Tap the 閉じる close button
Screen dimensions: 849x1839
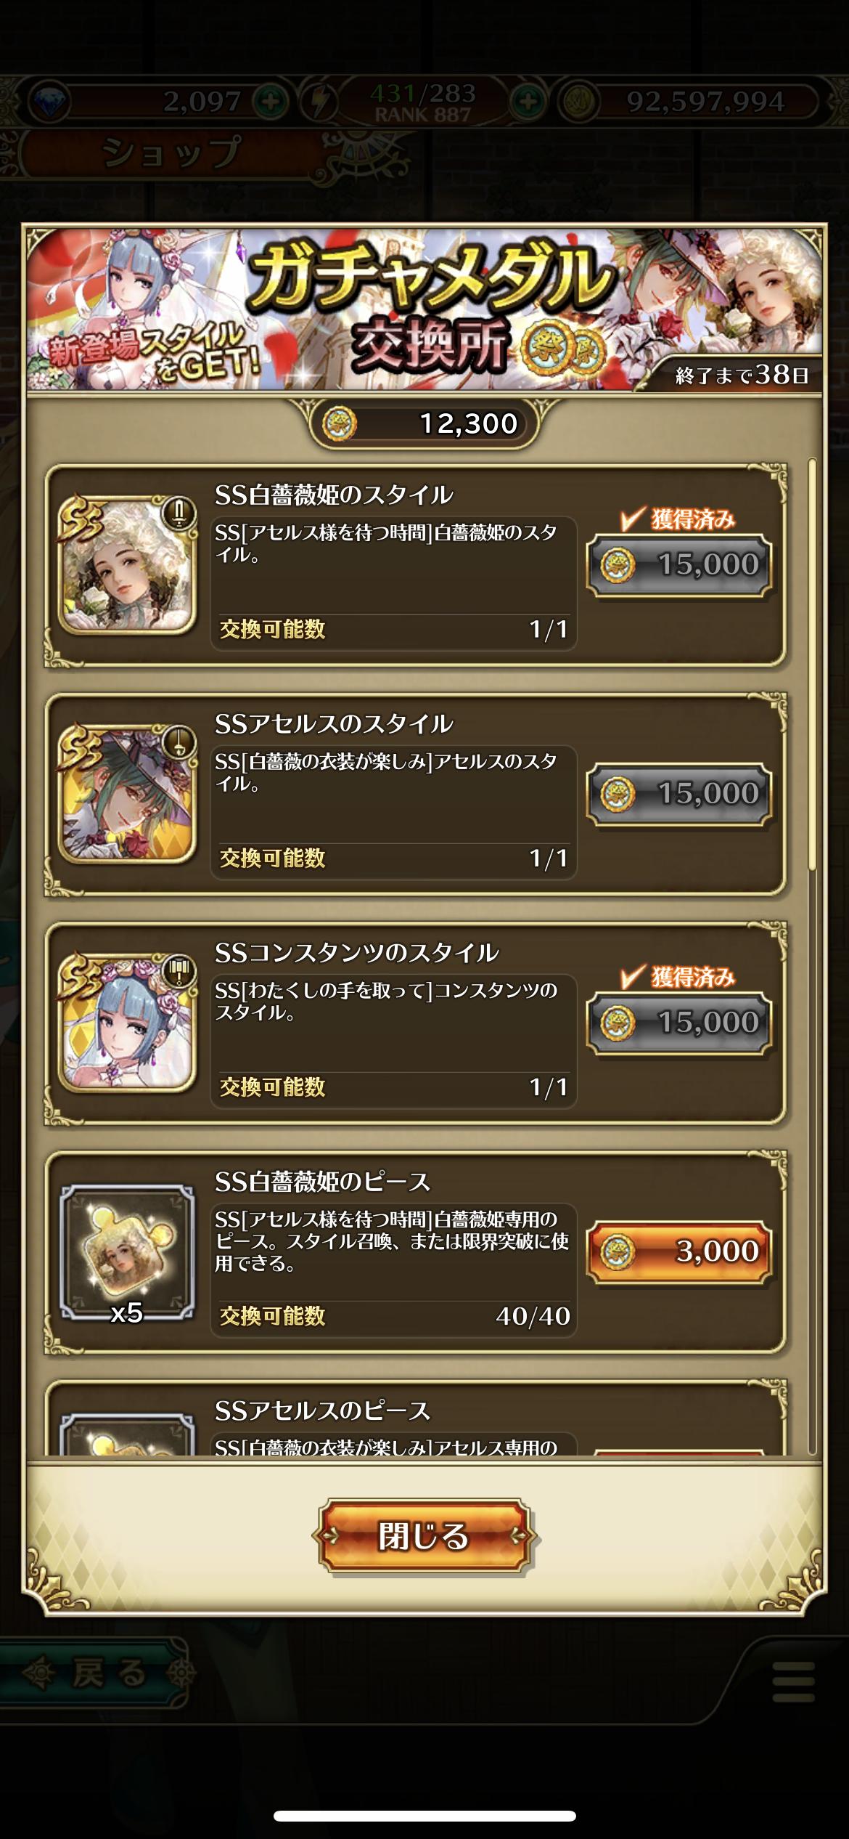(424, 1536)
